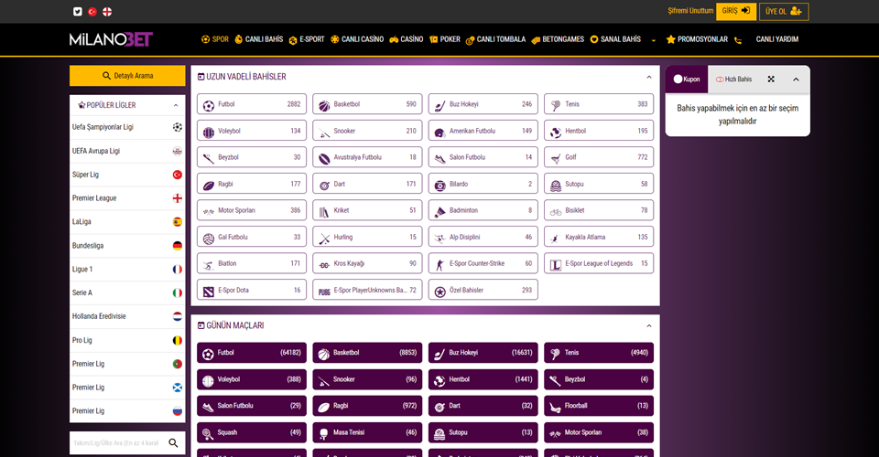The image size is (879, 457).
Task: Select the E-Spor Counter-Strike 60 tile
Action: 483,263
